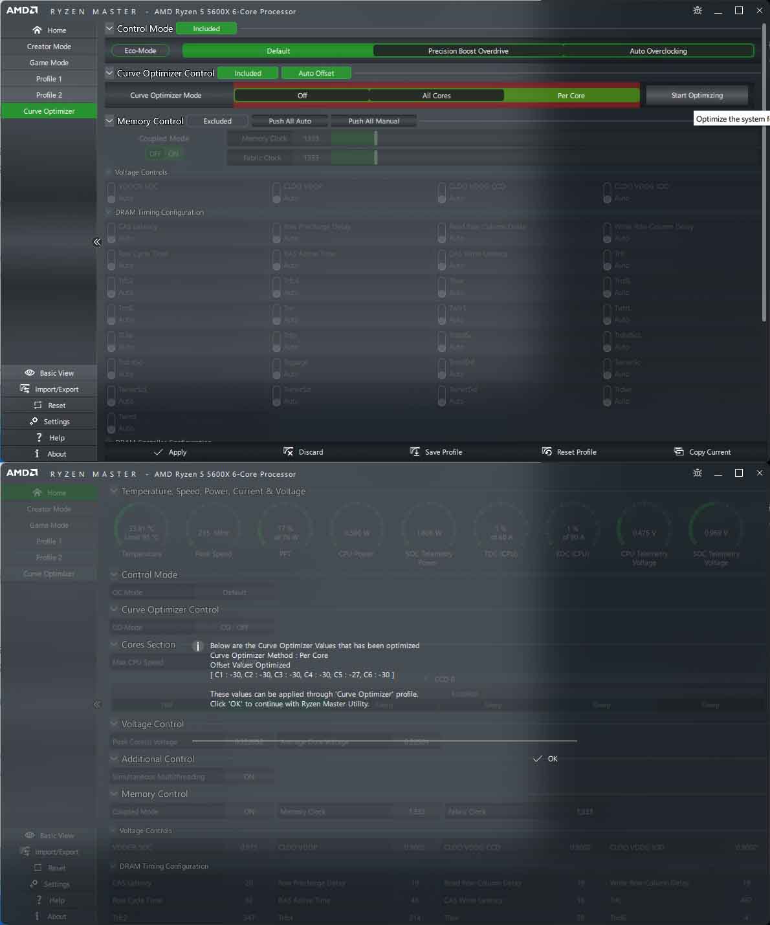The height and width of the screenshot is (925, 770).
Task: Click the Save Profile icon
Action: [x=415, y=452]
